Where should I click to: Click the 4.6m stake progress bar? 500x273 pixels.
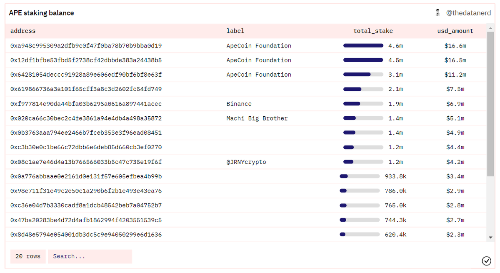coord(363,45)
